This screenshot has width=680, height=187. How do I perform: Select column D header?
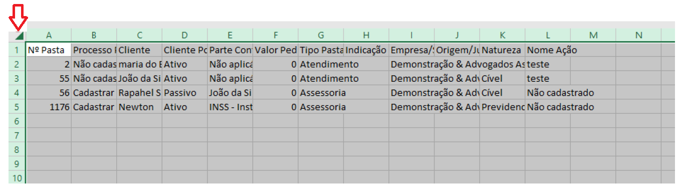coord(185,35)
